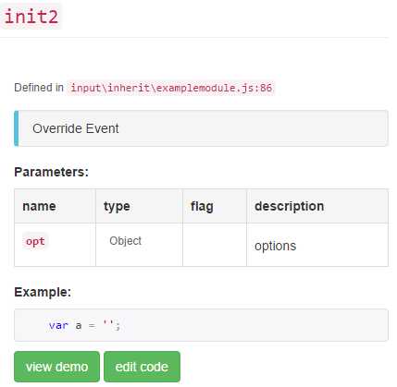Viewport: 397px width, 387px height.
Task: Select the opt parameter name
Action: [35, 241]
